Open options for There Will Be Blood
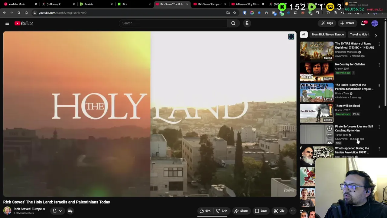The image size is (387, 218). pyautogui.click(x=379, y=106)
